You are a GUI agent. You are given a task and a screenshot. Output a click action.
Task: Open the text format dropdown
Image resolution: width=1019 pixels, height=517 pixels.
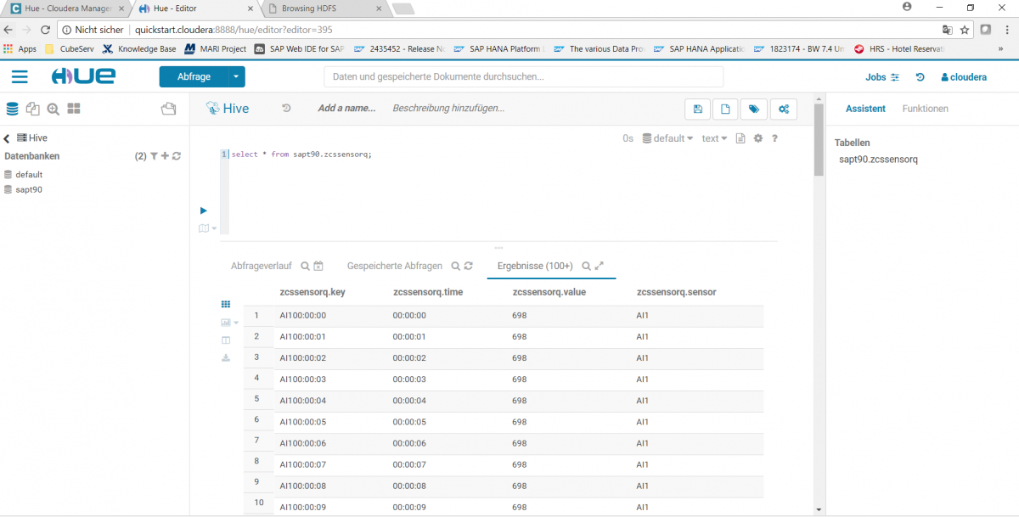pyautogui.click(x=713, y=138)
